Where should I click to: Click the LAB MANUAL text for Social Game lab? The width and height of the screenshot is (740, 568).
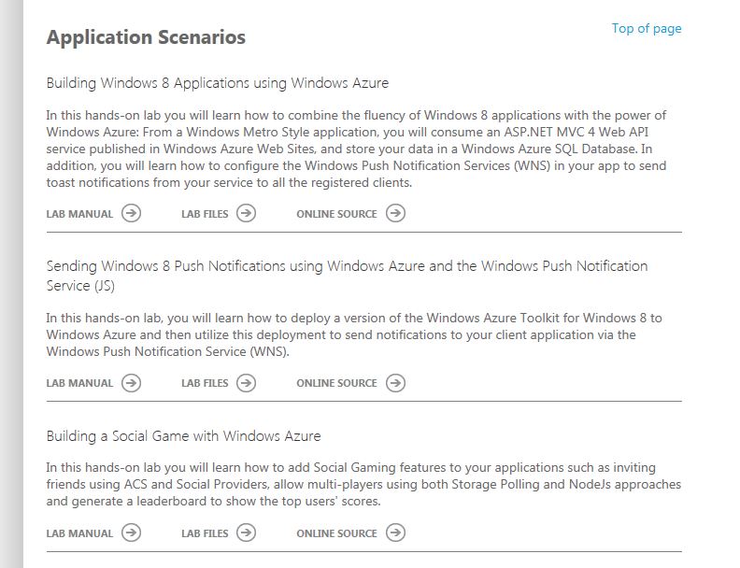point(79,533)
